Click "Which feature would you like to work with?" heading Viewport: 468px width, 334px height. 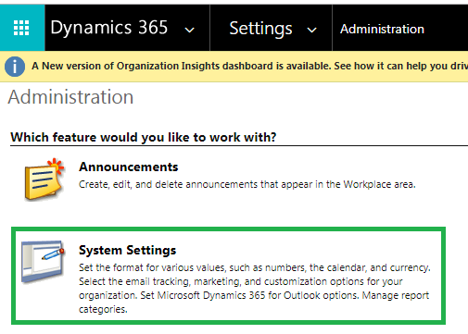(144, 137)
